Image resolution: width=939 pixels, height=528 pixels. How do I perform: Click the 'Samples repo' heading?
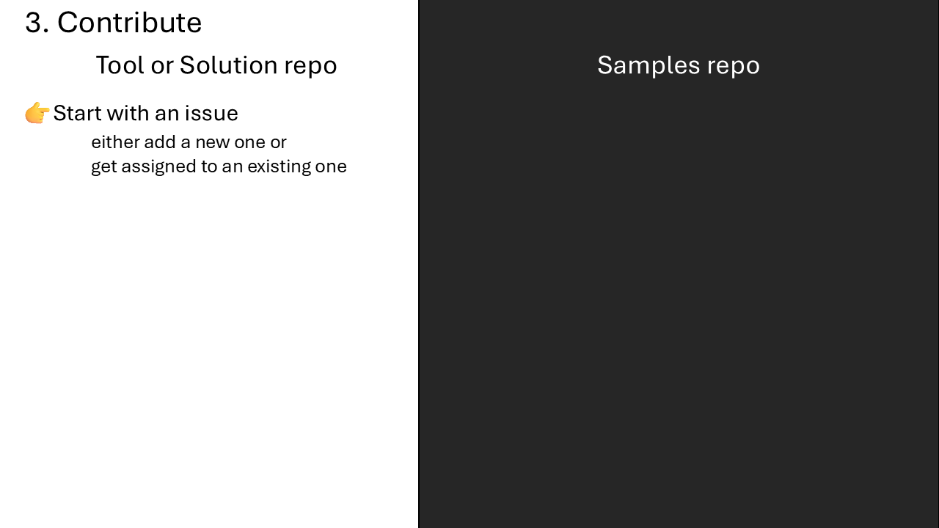click(679, 65)
